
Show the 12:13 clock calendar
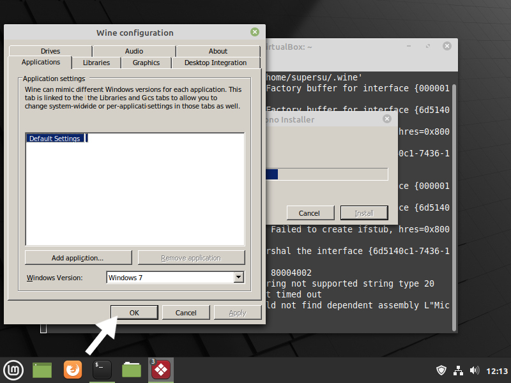[497, 371]
